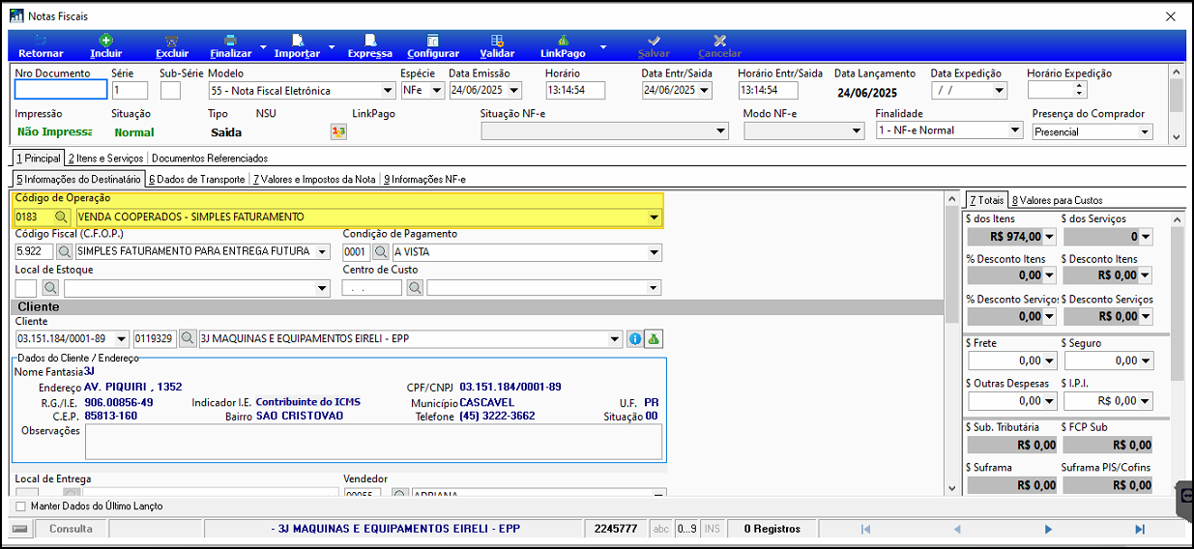Switch to the Principal tab
This screenshot has width=1194, height=549.
point(38,158)
